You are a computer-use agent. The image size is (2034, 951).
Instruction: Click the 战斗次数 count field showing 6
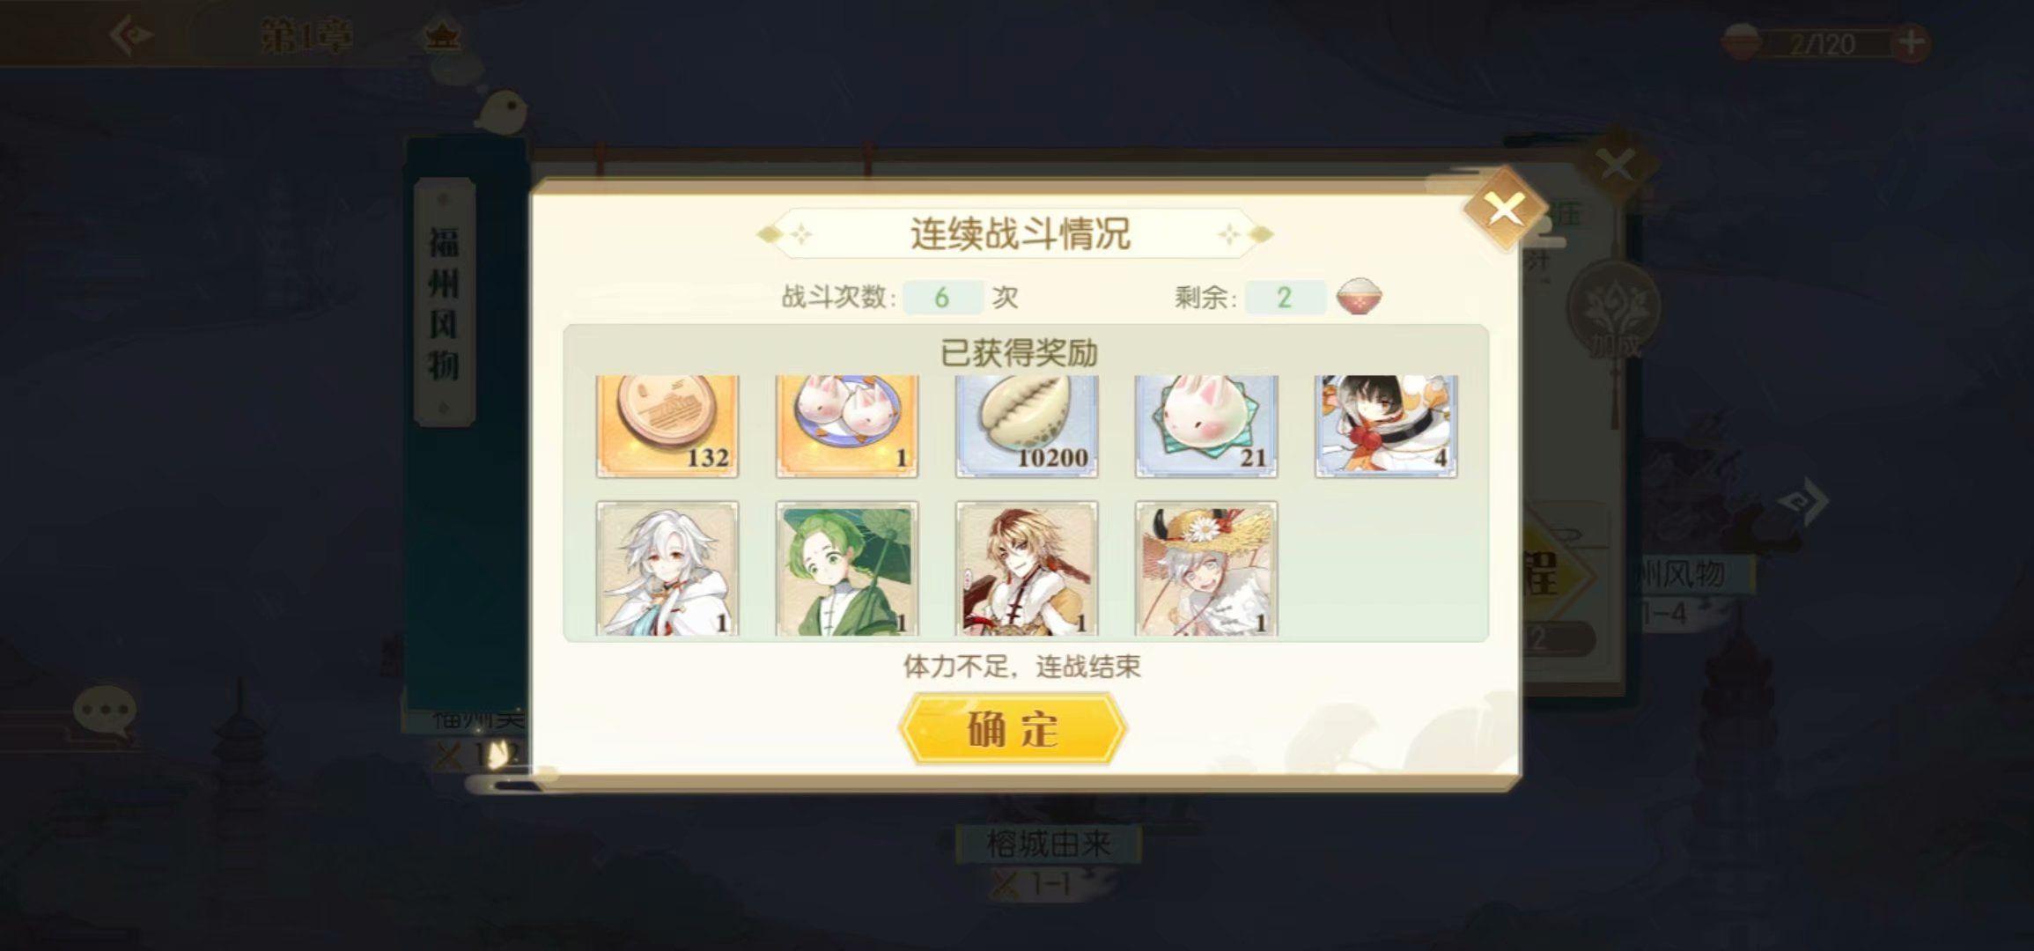point(942,297)
